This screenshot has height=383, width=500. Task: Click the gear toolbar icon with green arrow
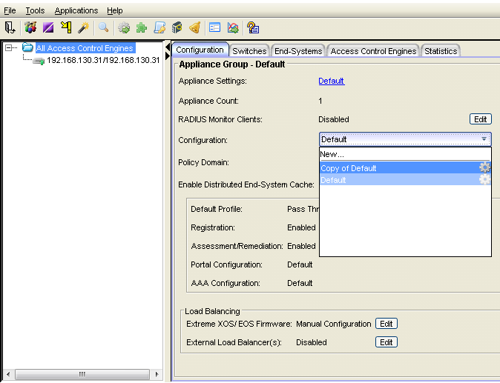(124, 27)
